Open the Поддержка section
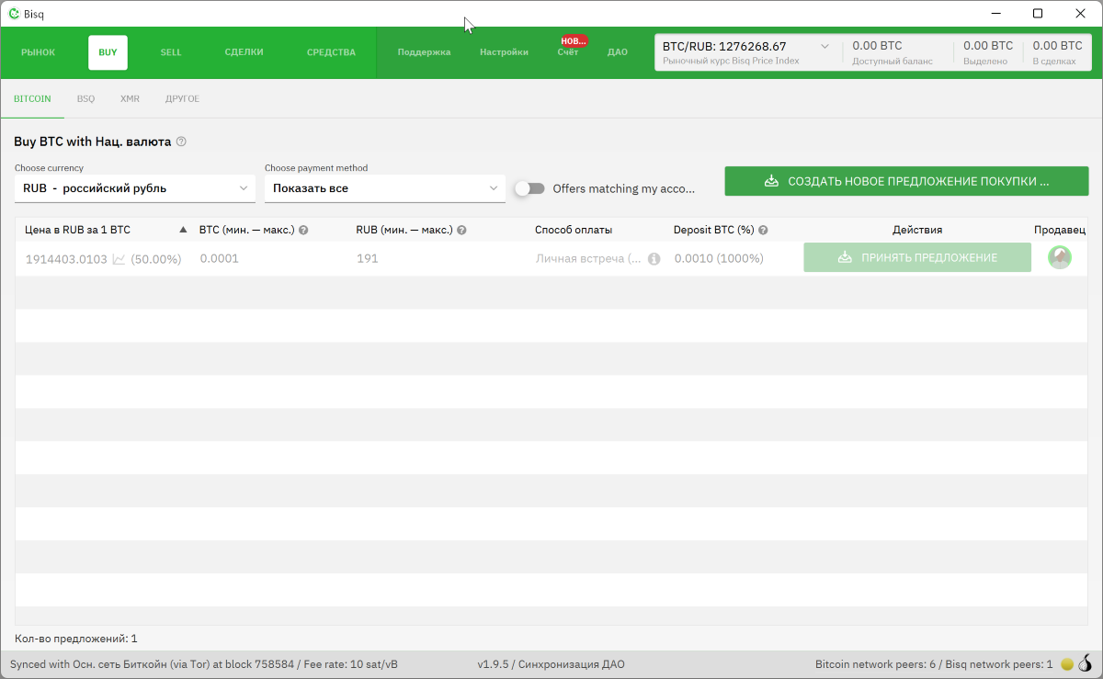 (x=424, y=52)
